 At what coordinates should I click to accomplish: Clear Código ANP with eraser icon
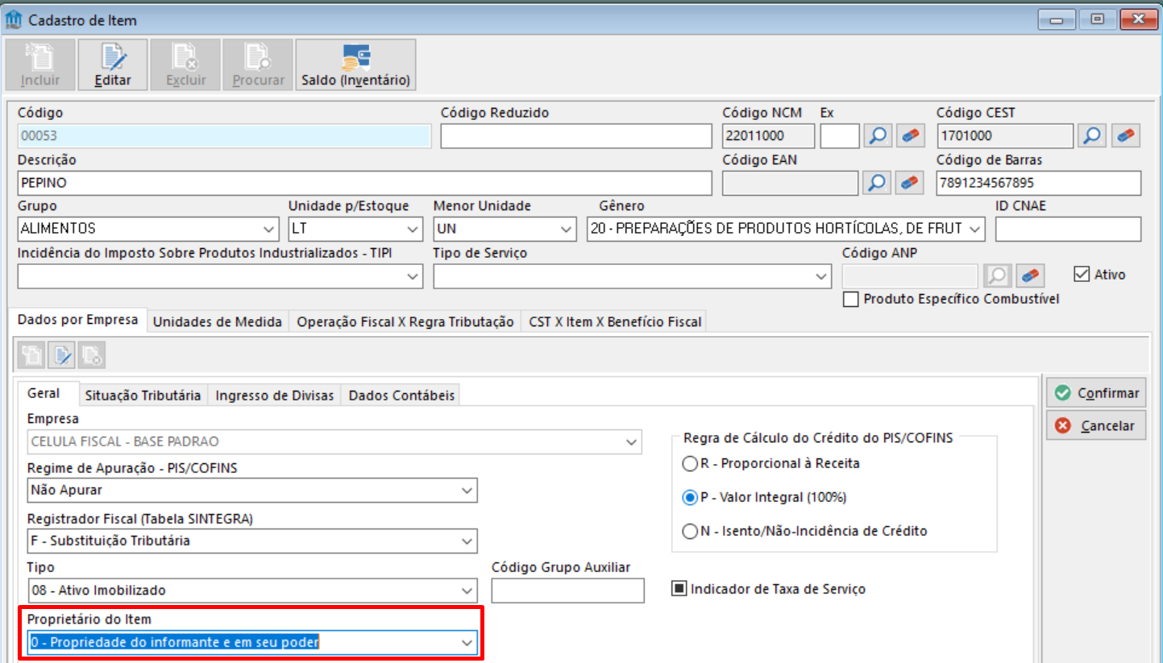point(1030,276)
